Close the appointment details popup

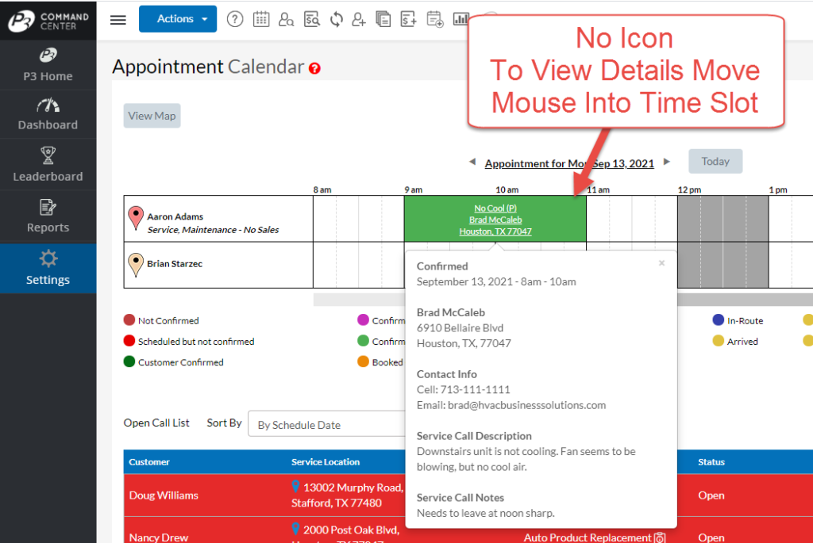pyautogui.click(x=661, y=263)
